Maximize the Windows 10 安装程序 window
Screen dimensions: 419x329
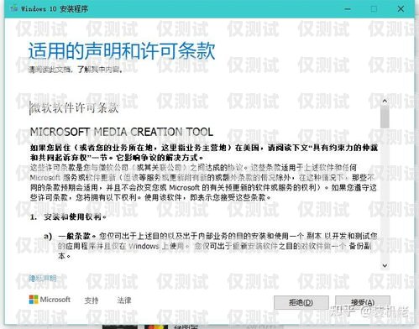(374, 9)
